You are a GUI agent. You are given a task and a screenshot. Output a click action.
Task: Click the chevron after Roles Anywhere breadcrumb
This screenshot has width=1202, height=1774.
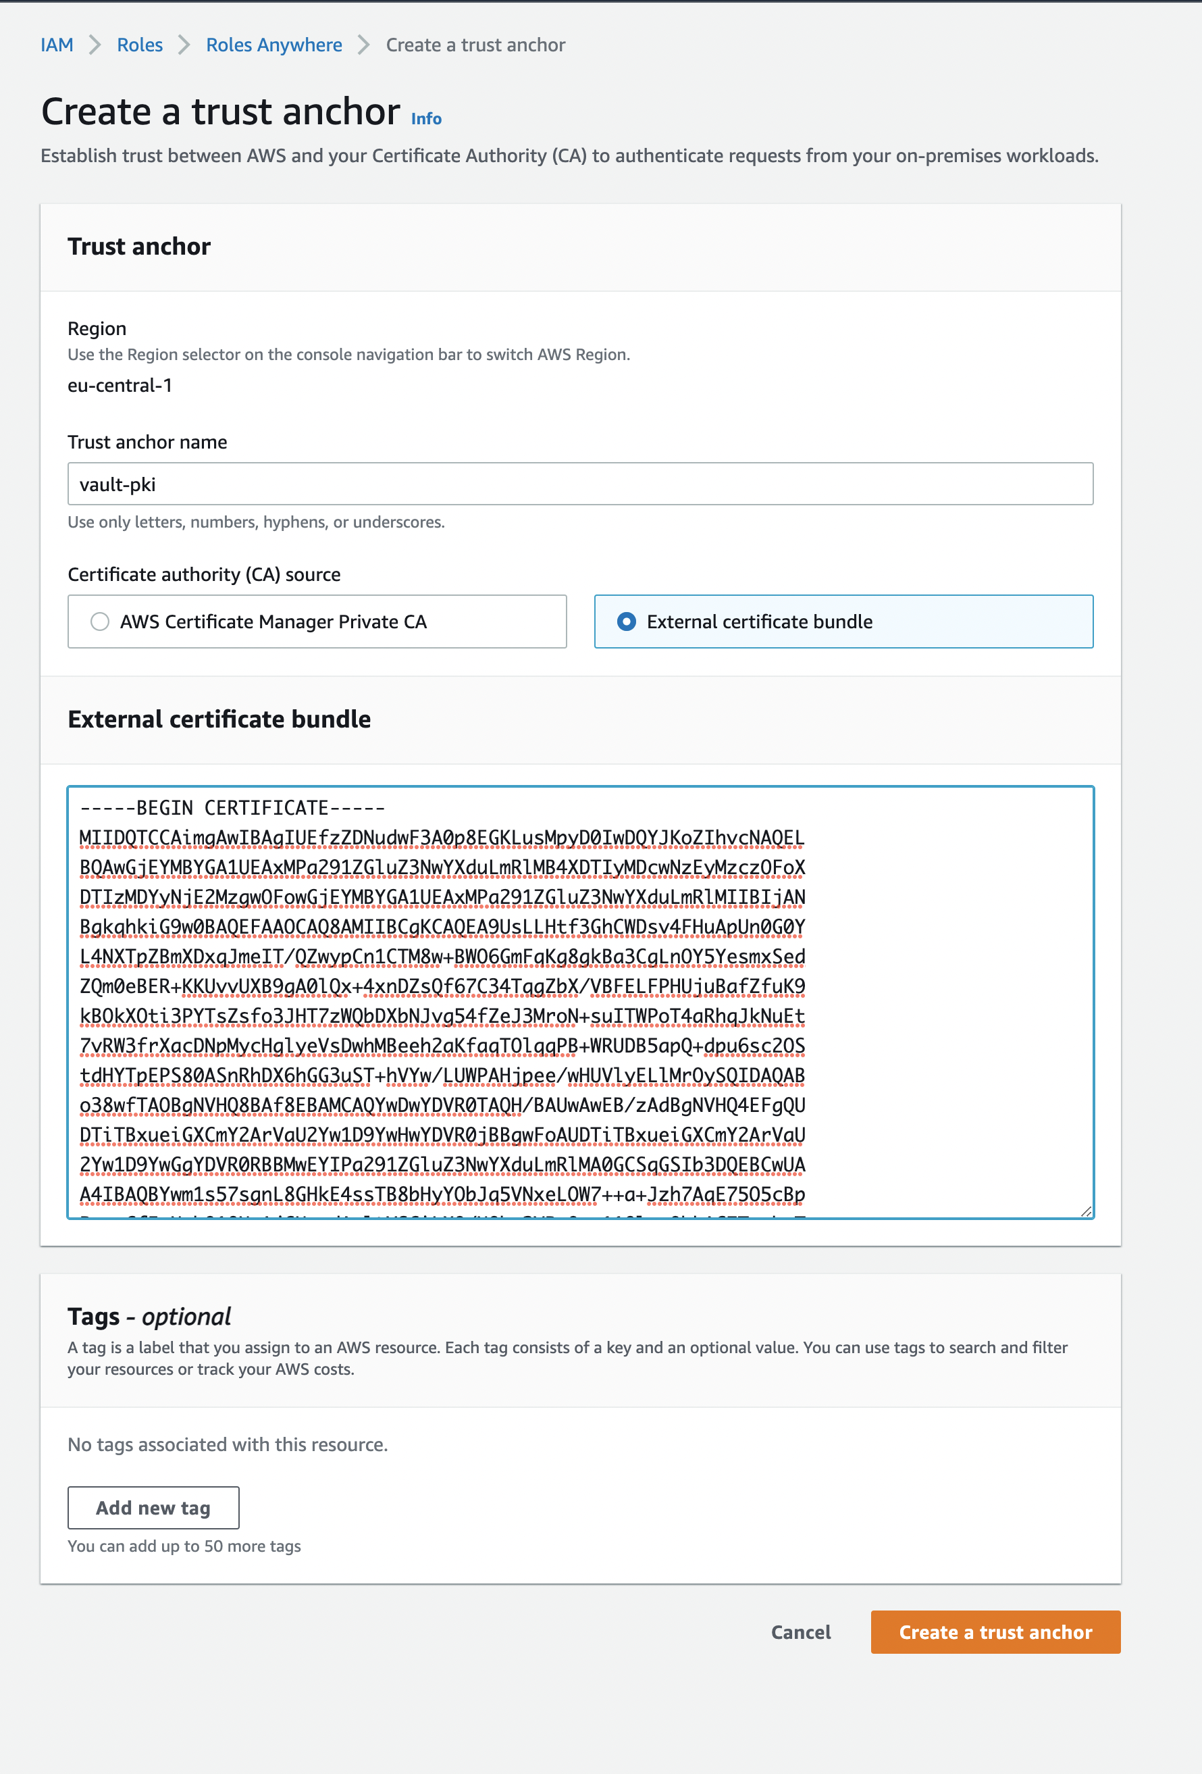click(364, 45)
